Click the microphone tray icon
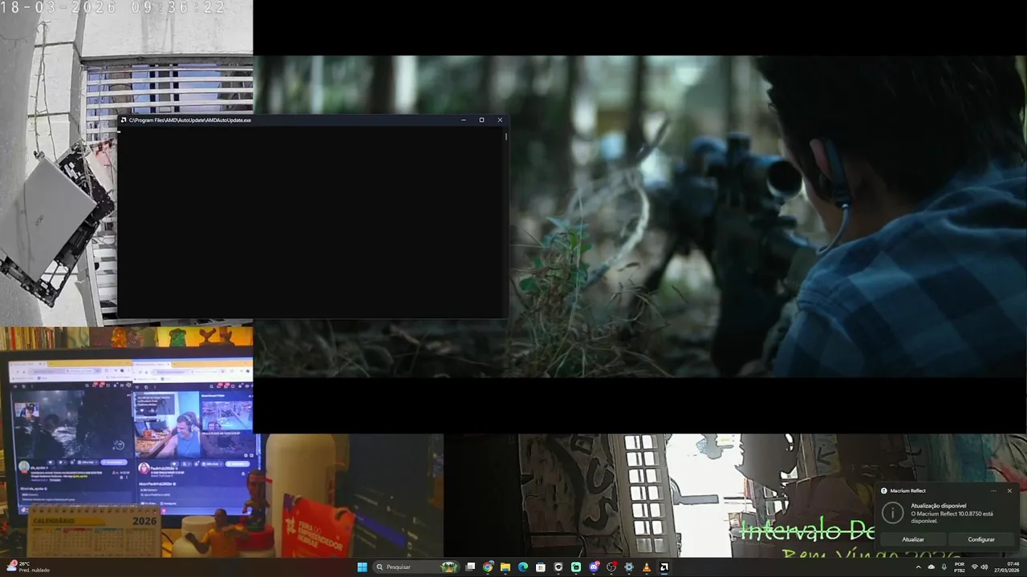The width and height of the screenshot is (1027, 577). click(944, 567)
